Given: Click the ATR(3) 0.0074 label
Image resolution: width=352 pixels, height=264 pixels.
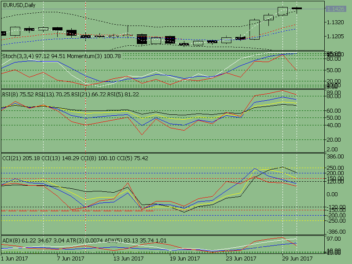Looking at the screenshot, I should (84, 241).
